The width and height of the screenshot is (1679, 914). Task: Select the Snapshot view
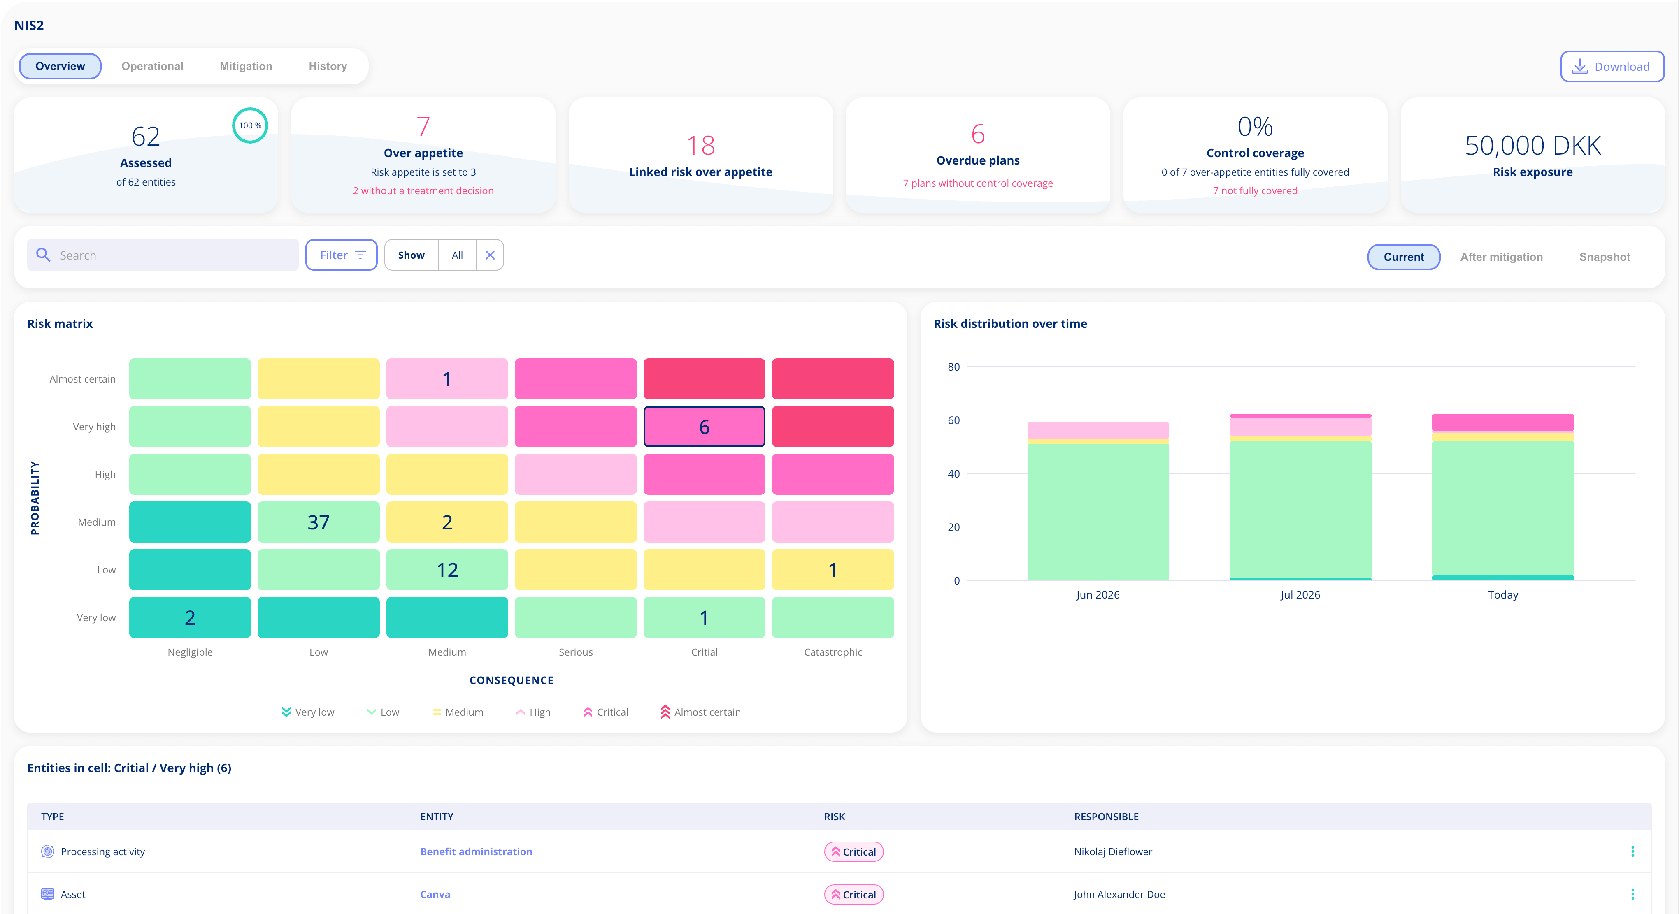1604,257
